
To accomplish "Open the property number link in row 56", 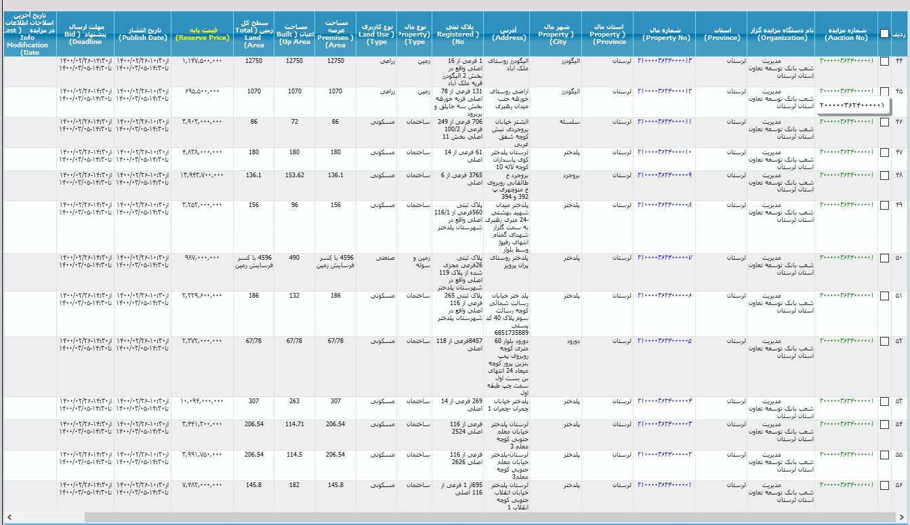I will tap(664, 484).
